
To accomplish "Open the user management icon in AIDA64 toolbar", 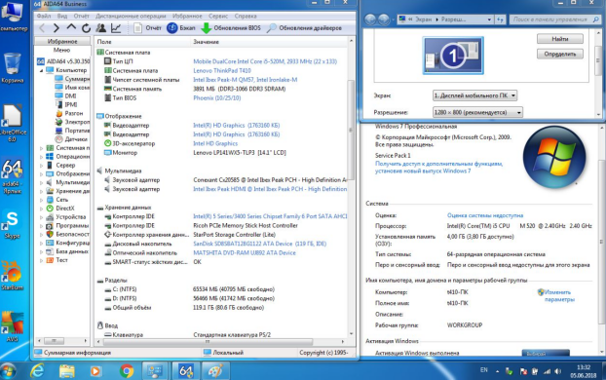I will pyautogui.click(x=101, y=28).
